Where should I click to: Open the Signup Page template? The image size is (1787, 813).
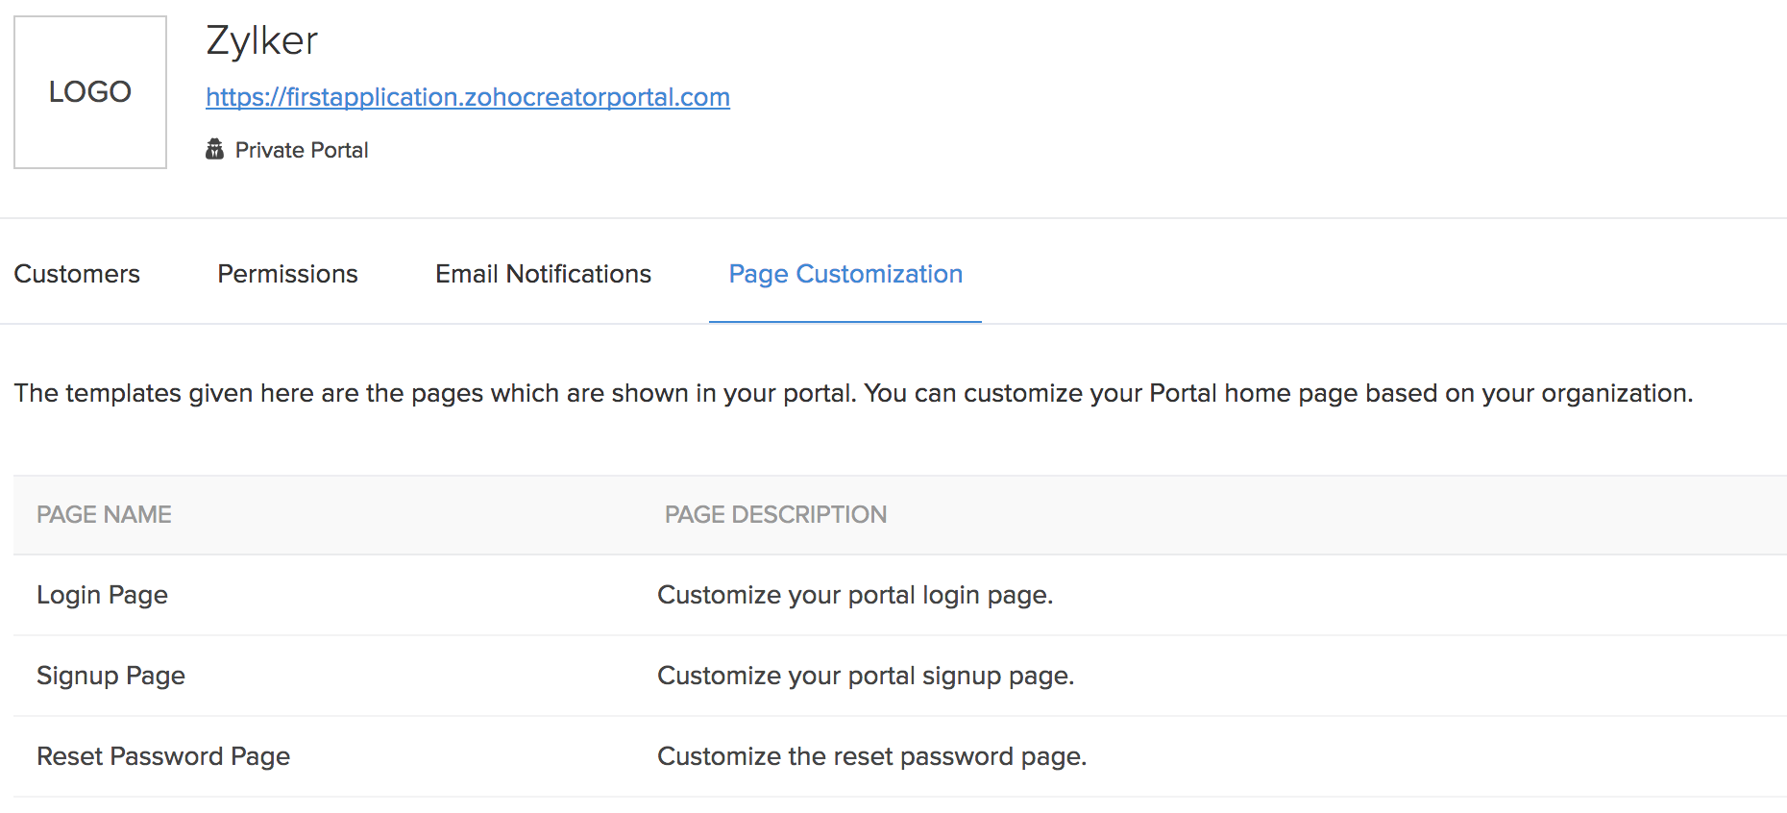tap(110, 676)
